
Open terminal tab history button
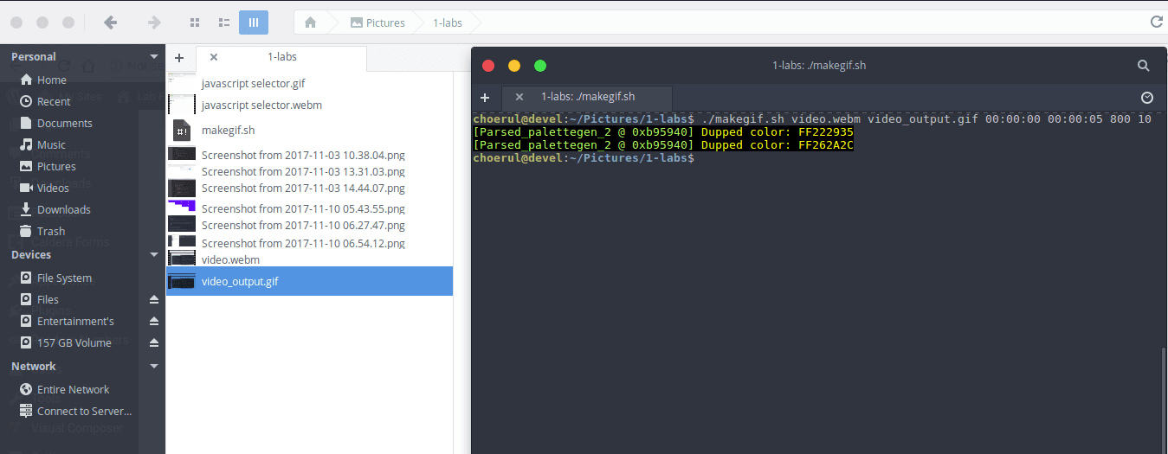coord(1147,98)
